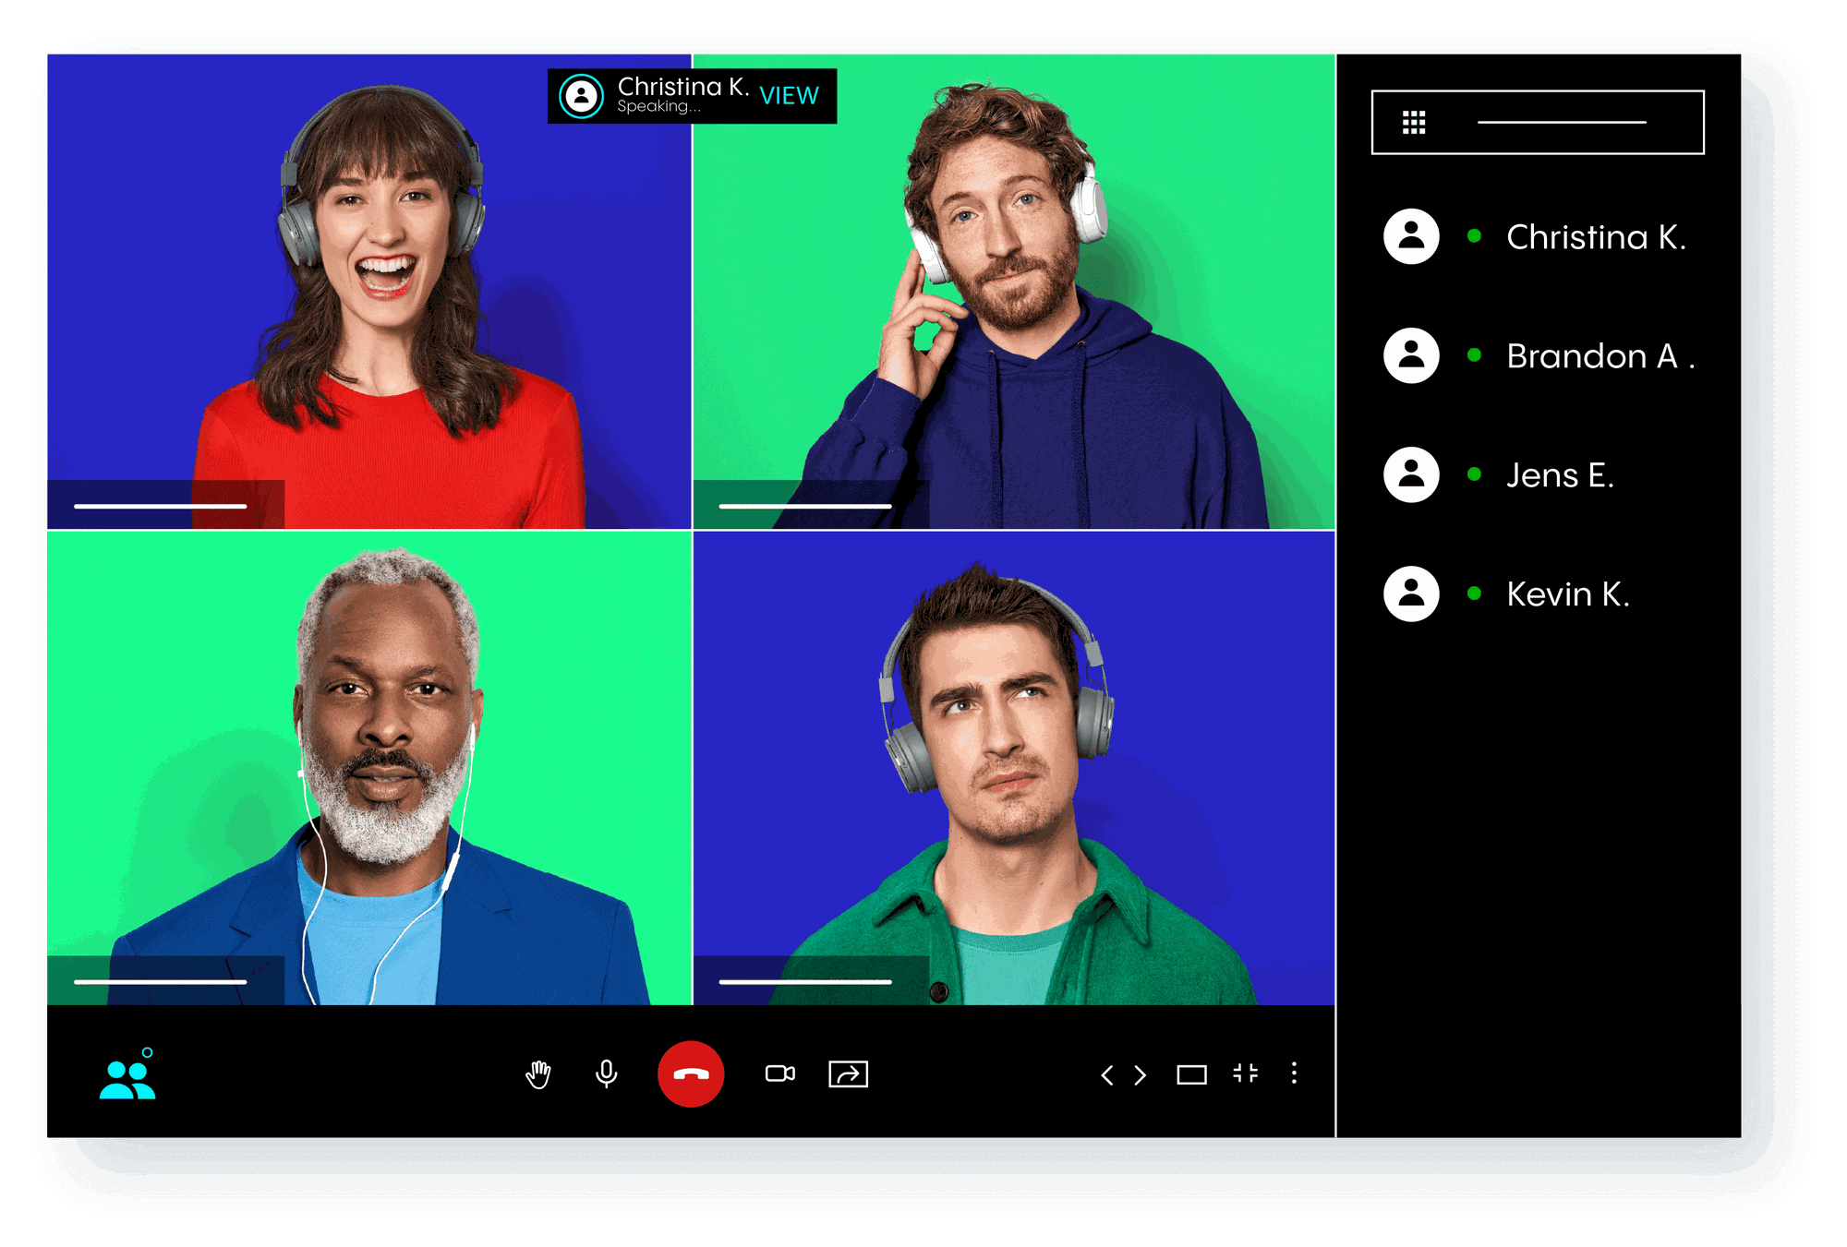Open the participants panel icon
This screenshot has width=1847, height=1247.
pyautogui.click(x=127, y=1078)
